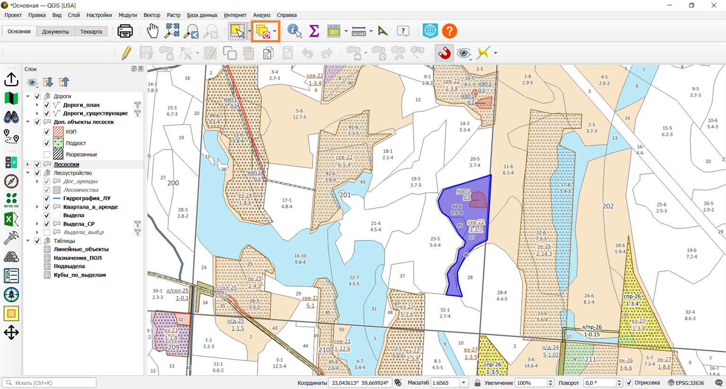Activate the Identify features tool
Viewport: 726px width, 389px height.
pos(294,31)
